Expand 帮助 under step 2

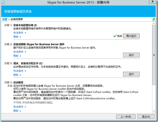pyautogui.click(x=17, y=56)
